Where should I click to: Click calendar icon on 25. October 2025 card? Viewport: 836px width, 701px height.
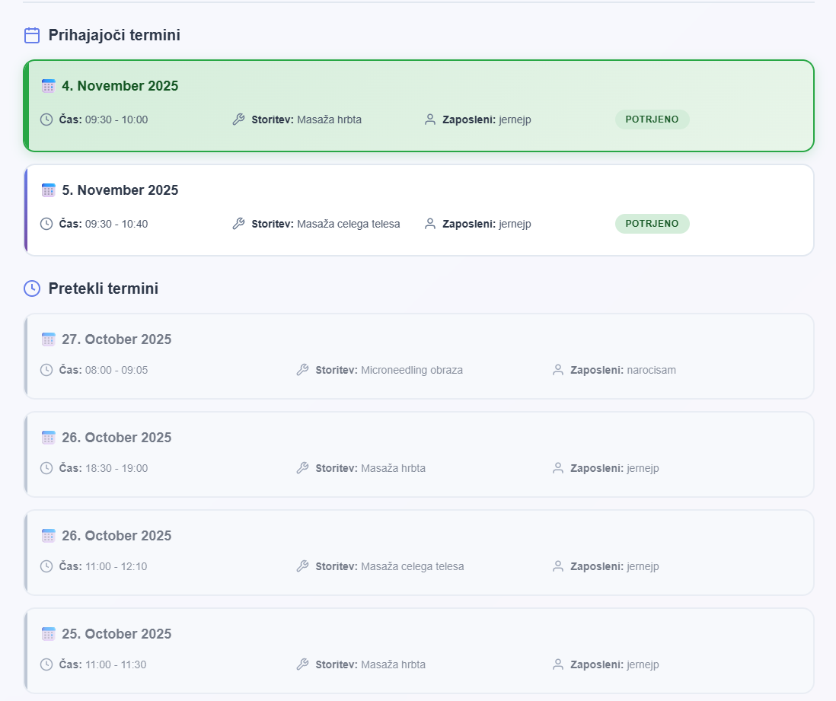coord(49,634)
